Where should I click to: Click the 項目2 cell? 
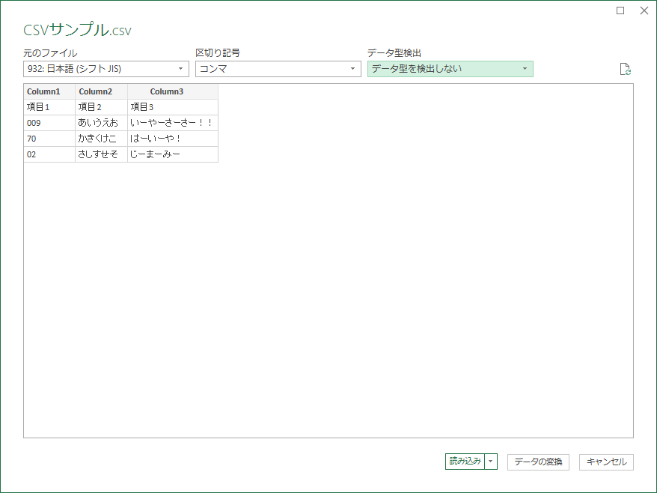click(101, 107)
